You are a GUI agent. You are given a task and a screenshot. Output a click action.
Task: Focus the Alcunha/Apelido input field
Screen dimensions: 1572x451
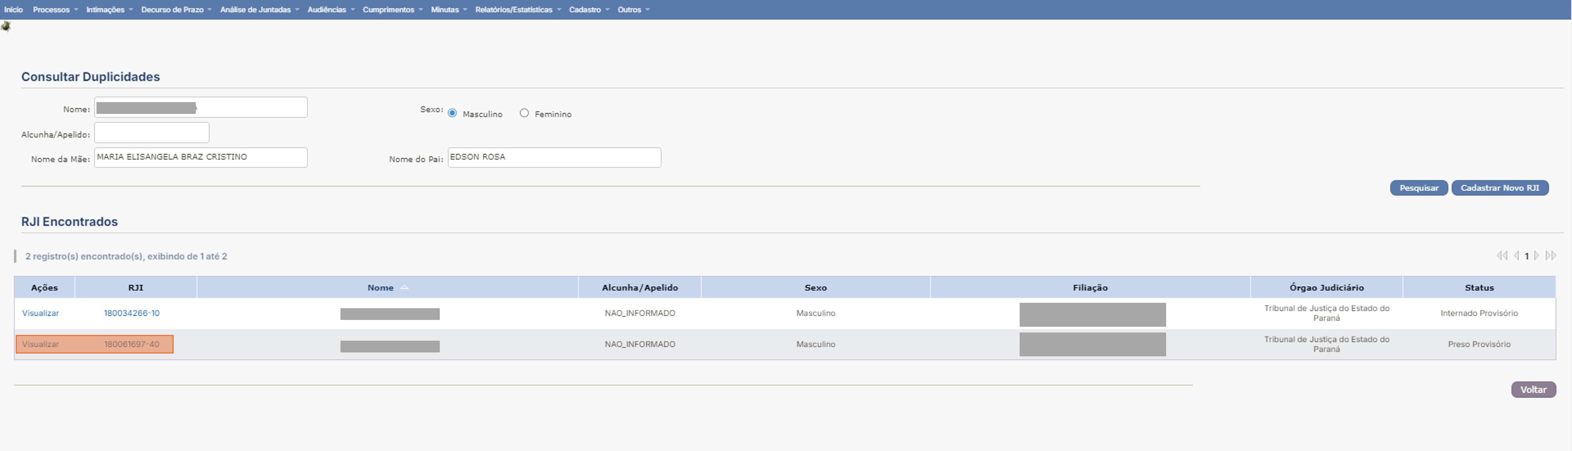pos(152,132)
